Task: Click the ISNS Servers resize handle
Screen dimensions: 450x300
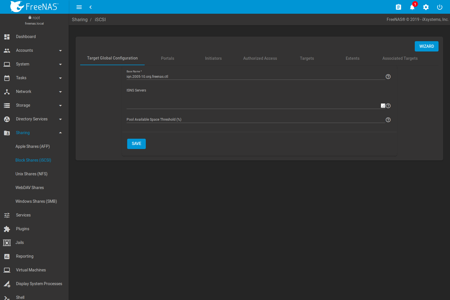Action: [383, 106]
